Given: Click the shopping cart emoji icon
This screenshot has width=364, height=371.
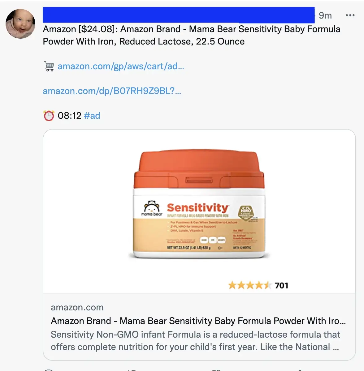Looking at the screenshot, I should pos(49,66).
